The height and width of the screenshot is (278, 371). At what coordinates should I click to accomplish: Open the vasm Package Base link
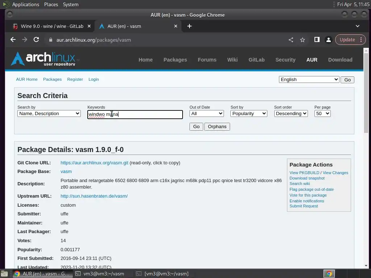pyautogui.click(x=66, y=172)
